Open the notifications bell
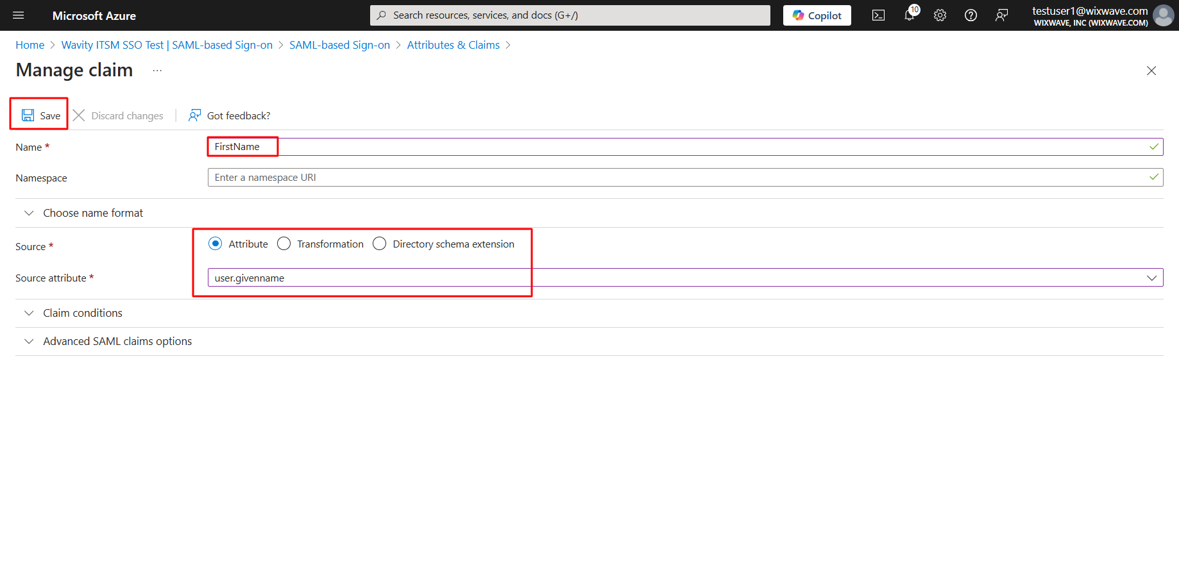 (x=910, y=15)
